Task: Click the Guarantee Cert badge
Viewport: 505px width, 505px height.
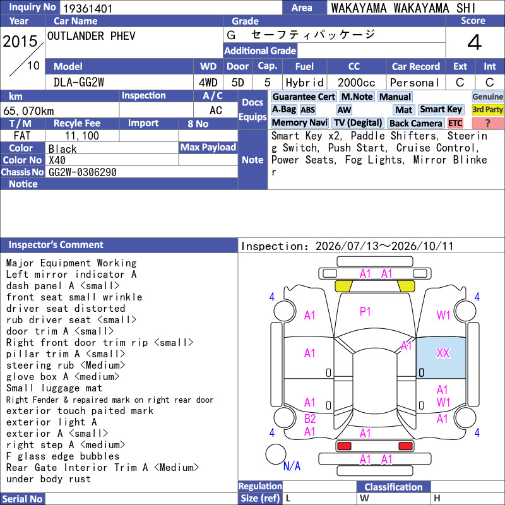Action: coord(304,97)
